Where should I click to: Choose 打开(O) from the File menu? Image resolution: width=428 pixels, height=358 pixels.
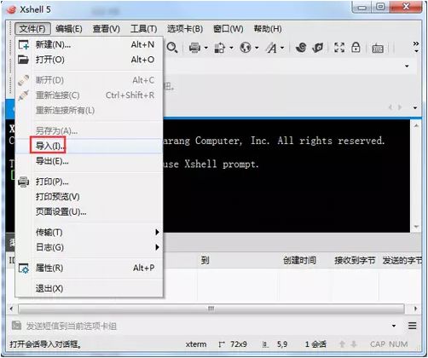90,60
